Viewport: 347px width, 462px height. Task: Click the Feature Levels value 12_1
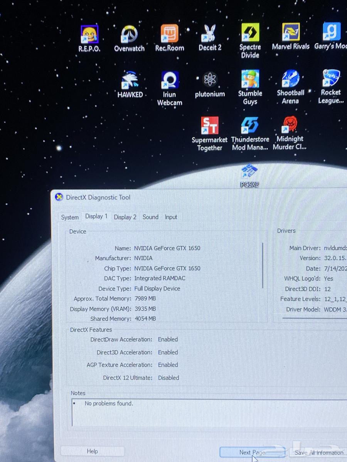click(x=335, y=299)
